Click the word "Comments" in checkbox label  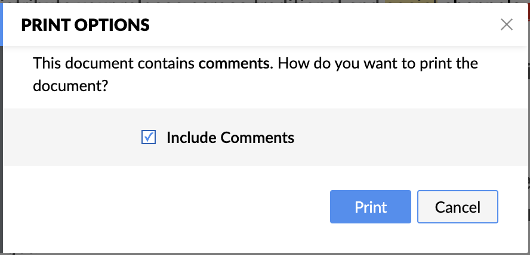(x=257, y=138)
